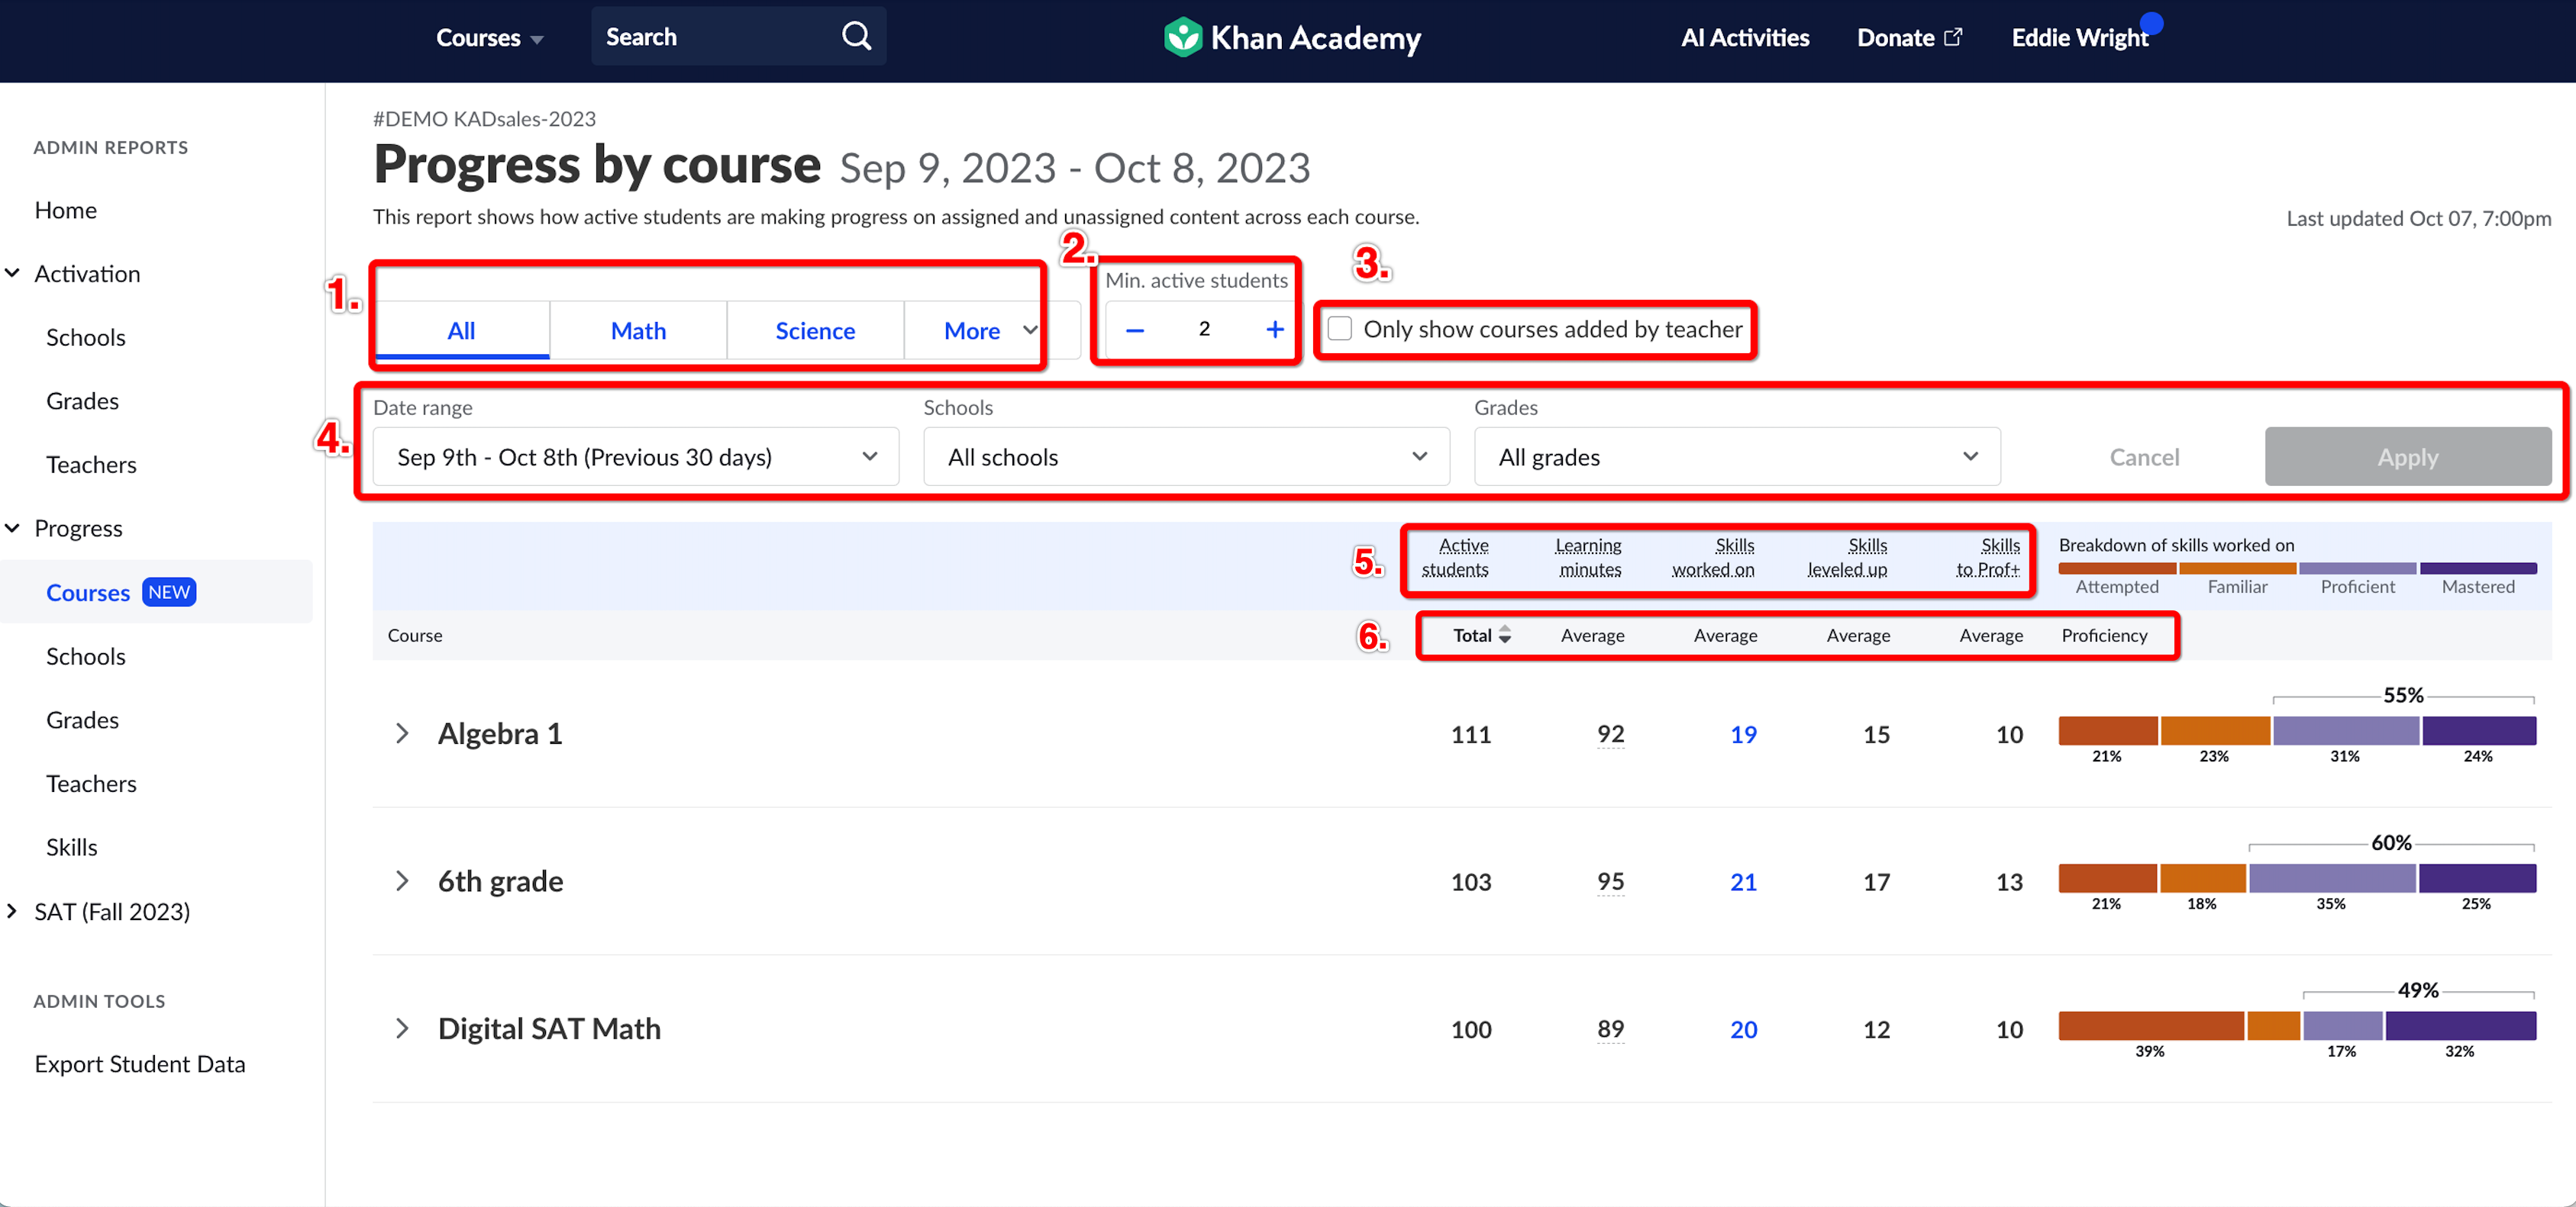2576x1207 pixels.
Task: Click 6th grade learning minutes value 95
Action: [1610, 881]
